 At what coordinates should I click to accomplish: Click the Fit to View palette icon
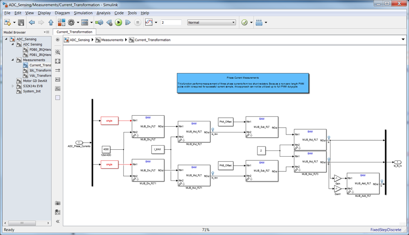coord(58,61)
